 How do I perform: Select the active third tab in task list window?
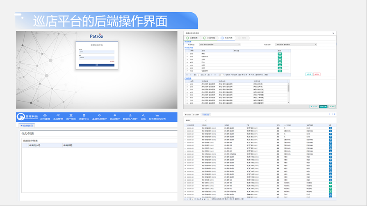click(x=205, y=115)
